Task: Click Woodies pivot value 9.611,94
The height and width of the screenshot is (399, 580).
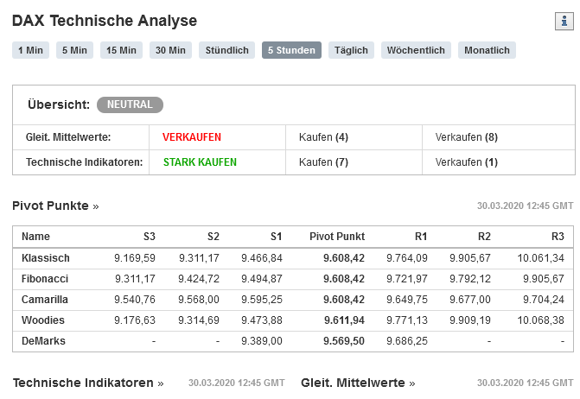Action: click(344, 320)
